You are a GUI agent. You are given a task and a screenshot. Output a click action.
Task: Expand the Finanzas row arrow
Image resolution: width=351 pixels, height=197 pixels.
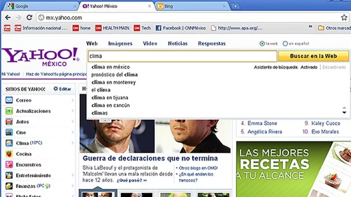73,186
